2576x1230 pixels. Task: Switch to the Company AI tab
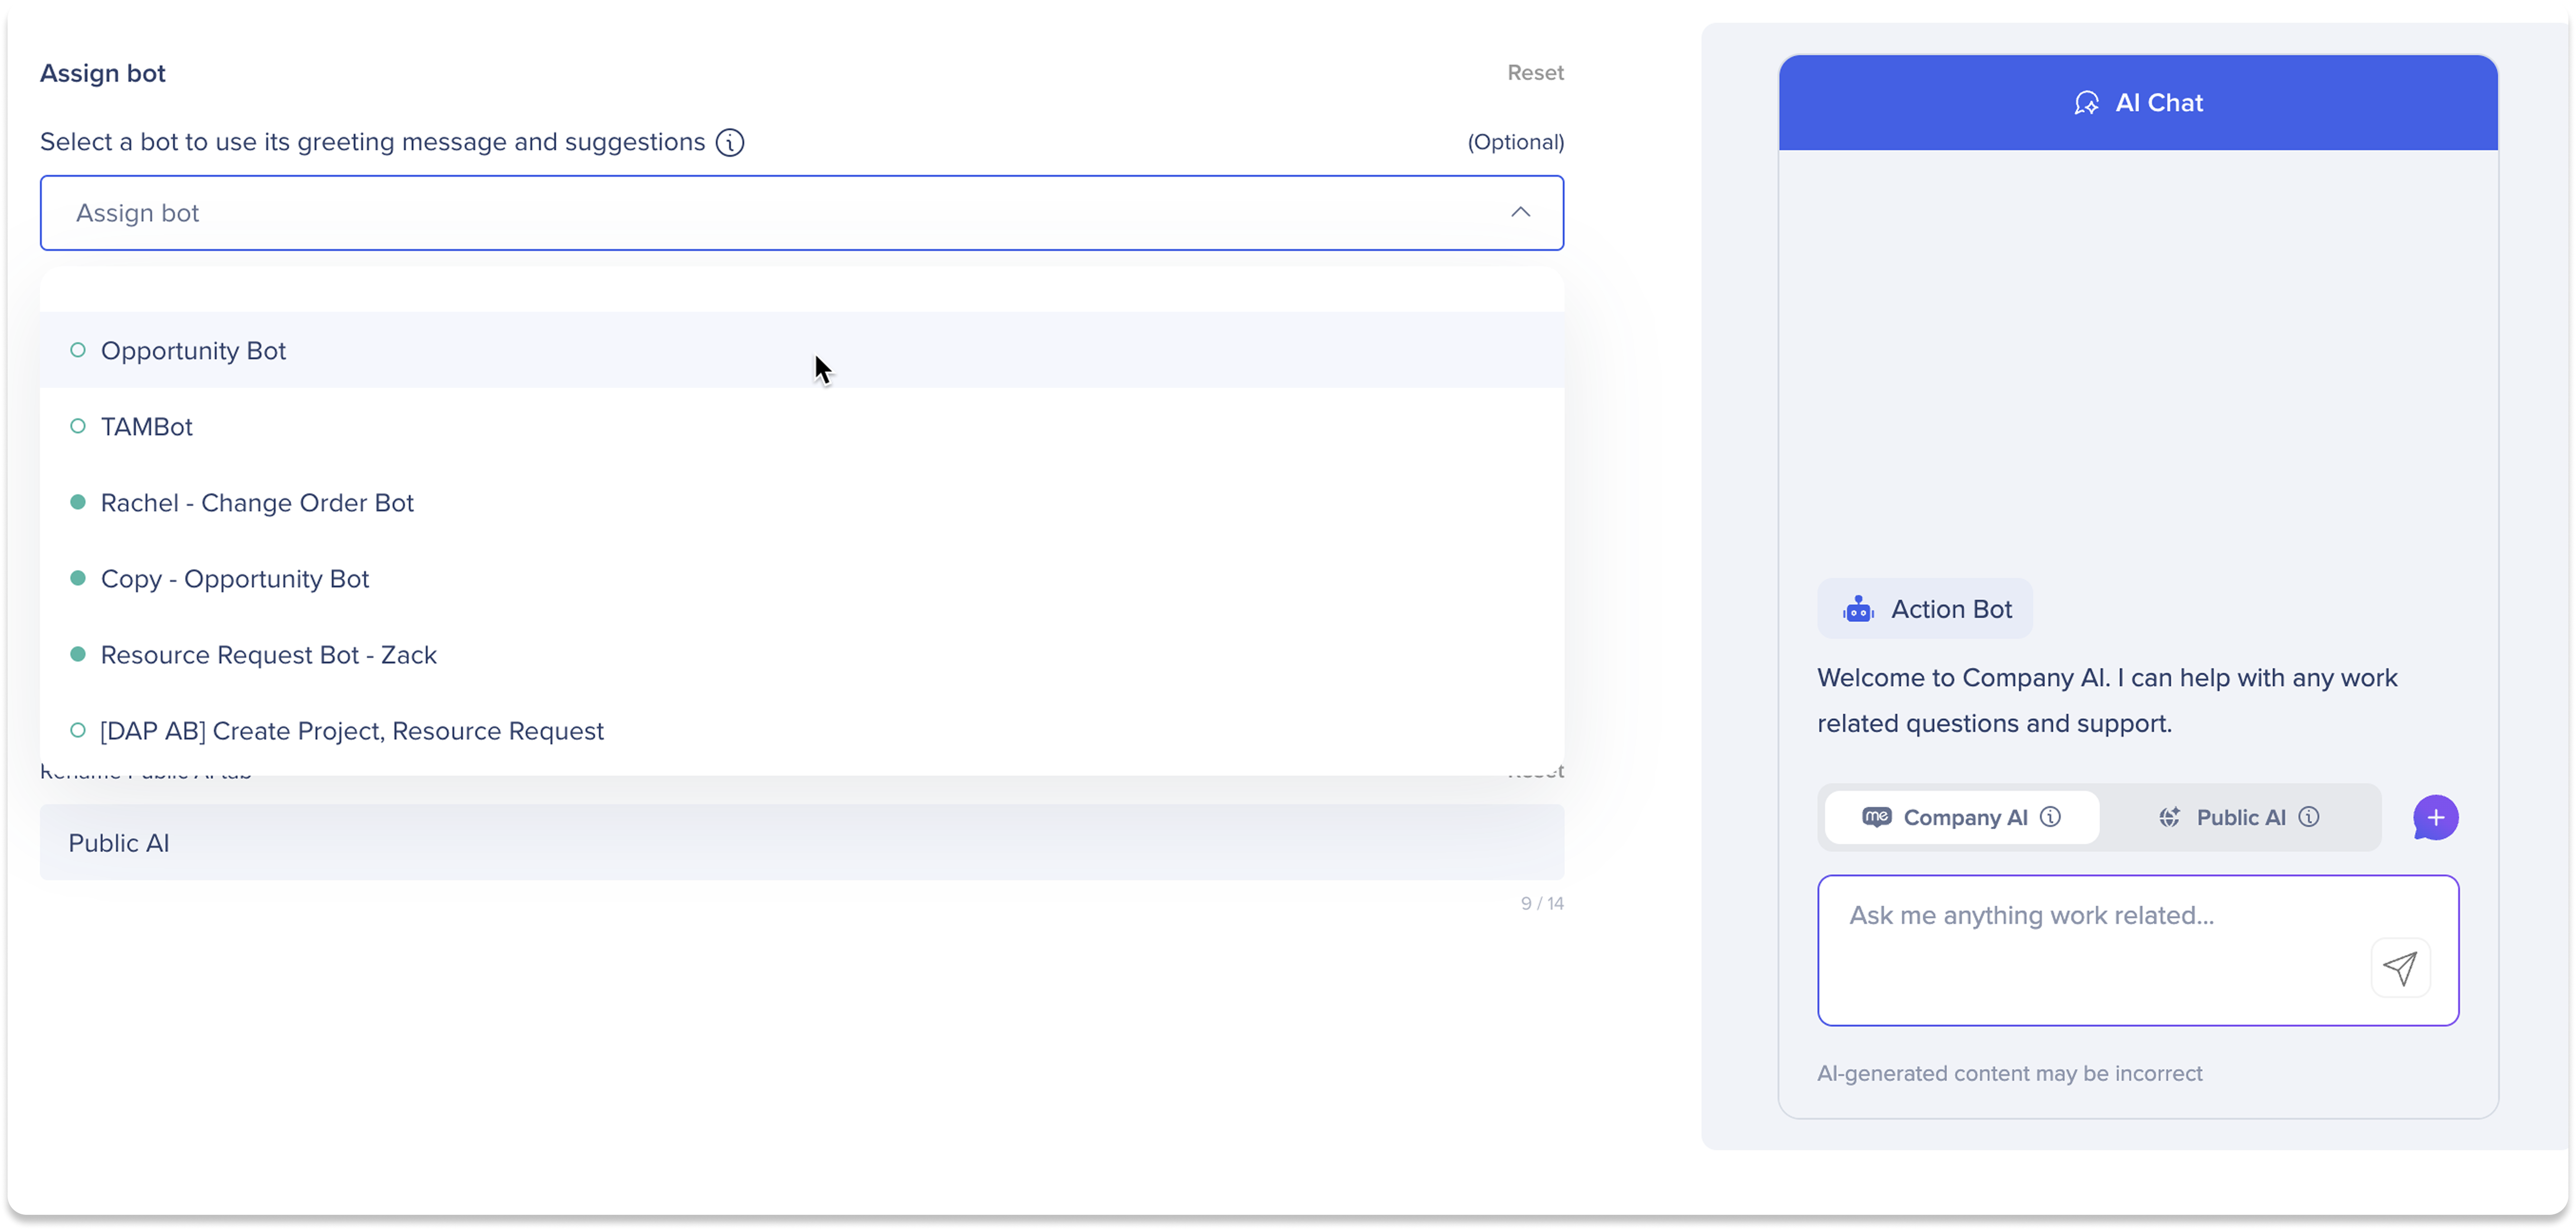(x=1961, y=817)
